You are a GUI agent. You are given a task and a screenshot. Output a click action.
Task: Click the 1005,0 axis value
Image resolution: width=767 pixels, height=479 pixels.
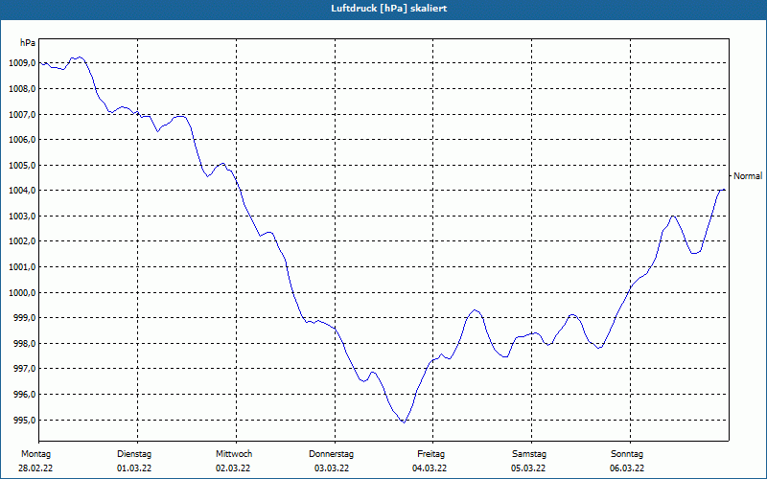(22, 165)
